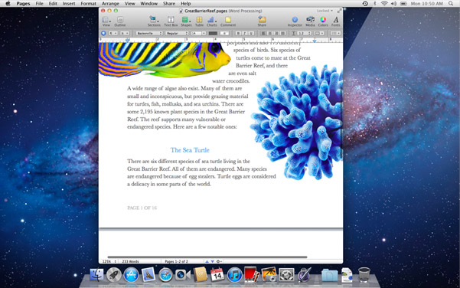Open Spotlight search in menu bar
The image size is (460, 288).
pos(451,4)
